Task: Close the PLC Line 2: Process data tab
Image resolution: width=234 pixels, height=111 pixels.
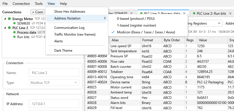Action: (184, 14)
